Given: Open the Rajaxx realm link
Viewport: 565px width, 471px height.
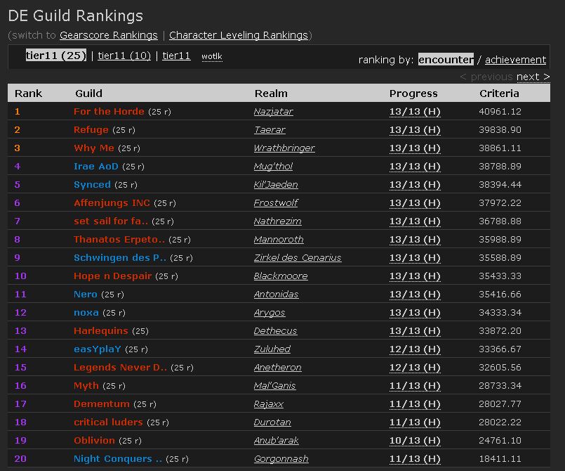Looking at the screenshot, I should pyautogui.click(x=268, y=404).
